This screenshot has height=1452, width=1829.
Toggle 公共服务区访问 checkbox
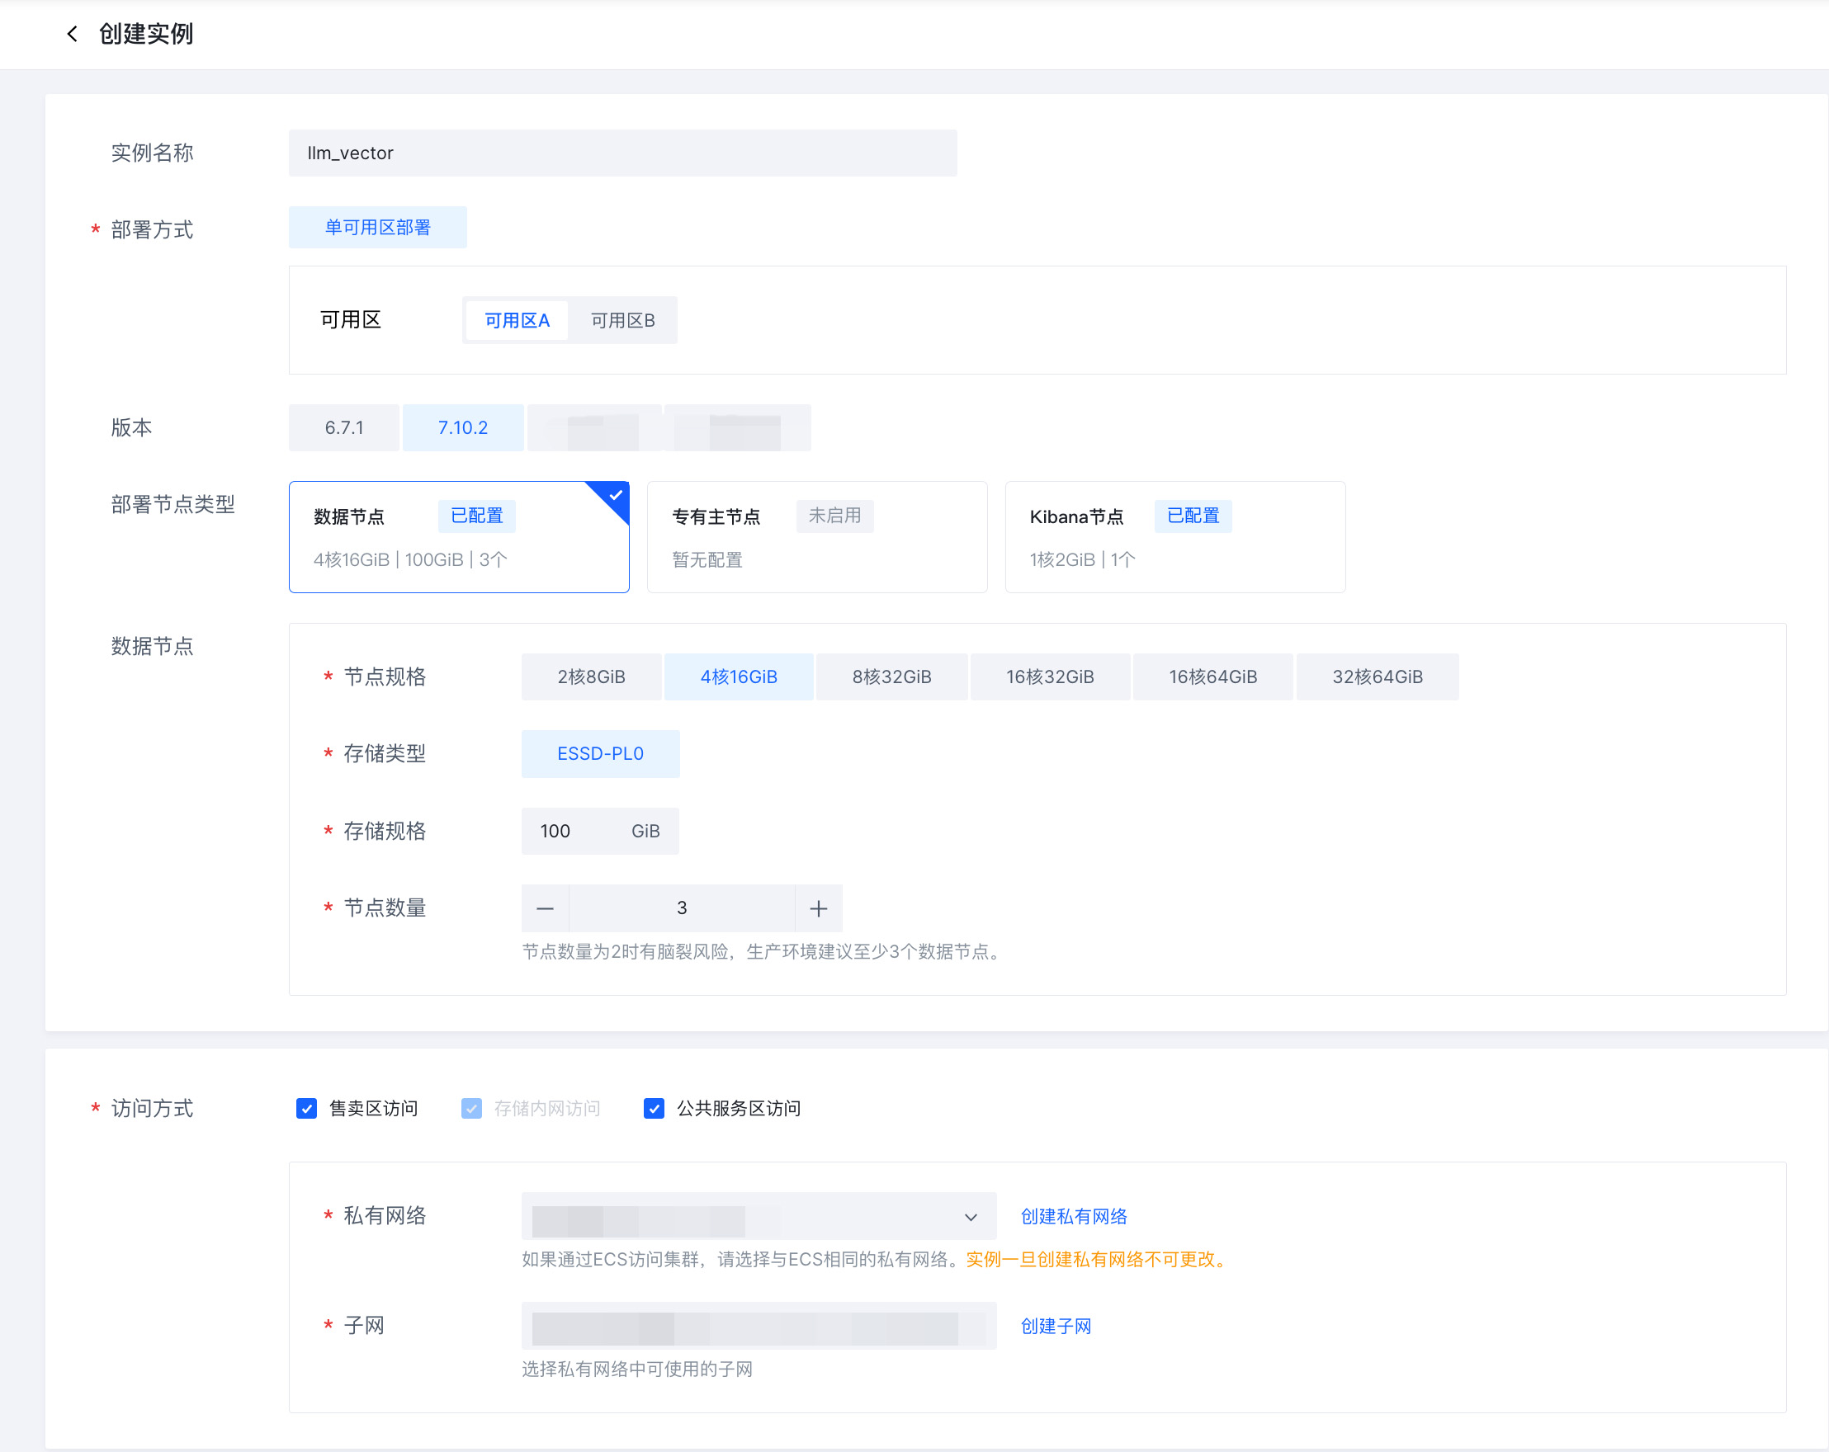pyautogui.click(x=654, y=1109)
